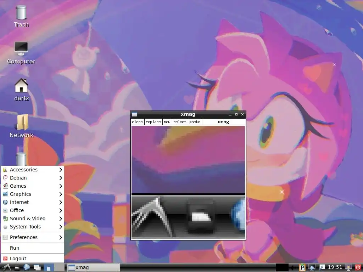Open the Accessories menu entry
This screenshot has width=363, height=272.
pyautogui.click(x=32, y=170)
